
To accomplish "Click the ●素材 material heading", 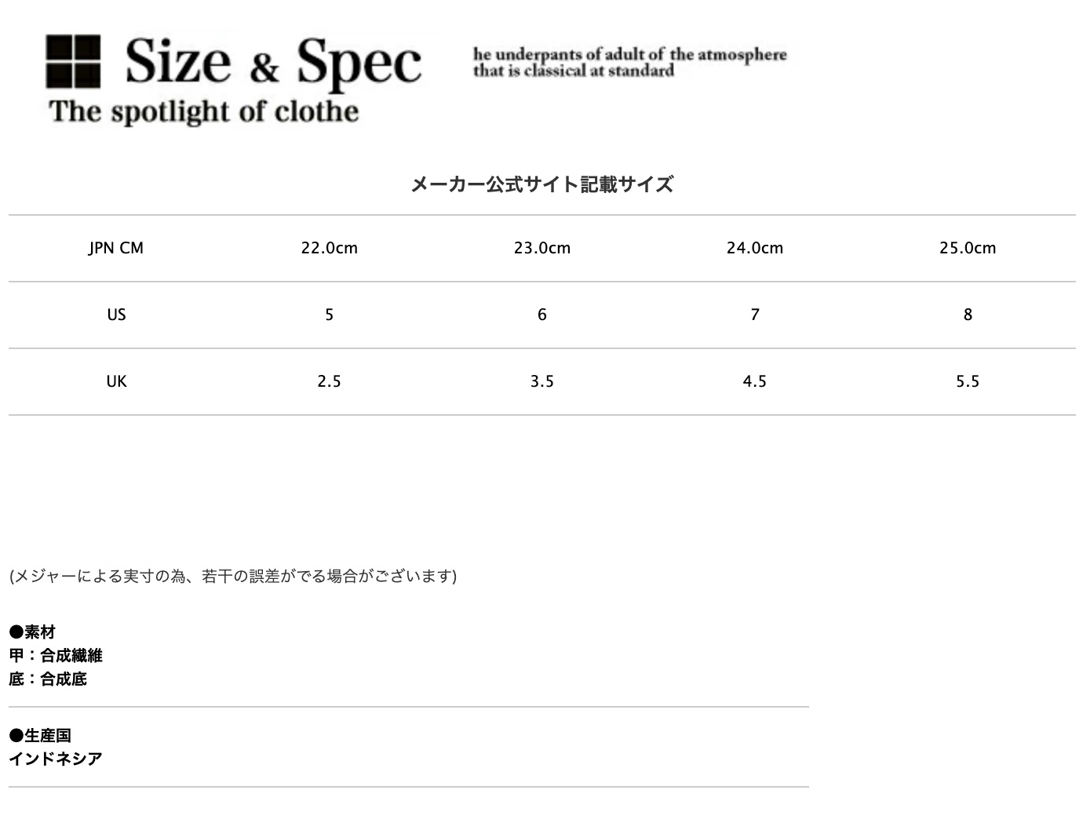I will point(32,632).
